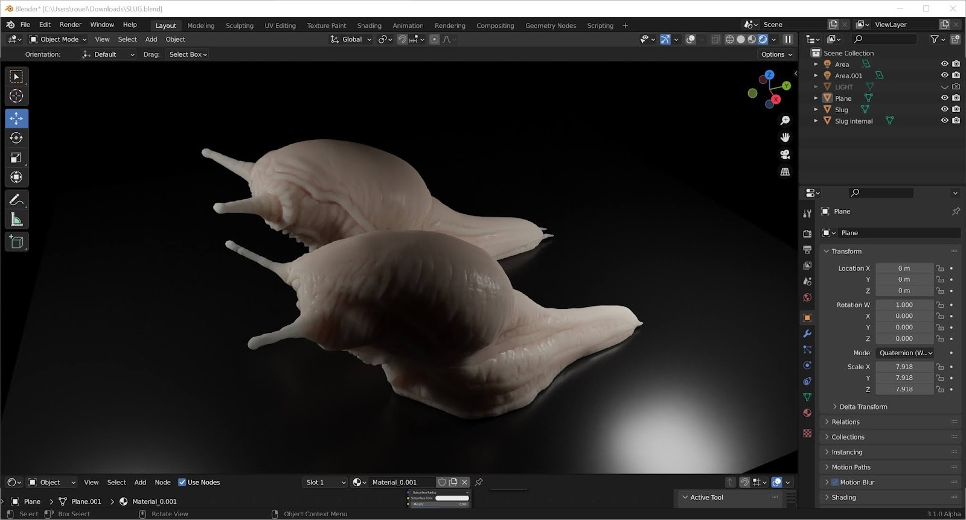Open the node editor Node menu
Screen dimensions: 966x520
pos(162,482)
